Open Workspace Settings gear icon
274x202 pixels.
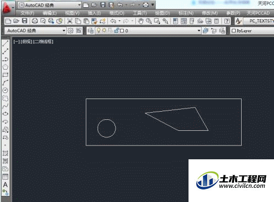coord(71,31)
